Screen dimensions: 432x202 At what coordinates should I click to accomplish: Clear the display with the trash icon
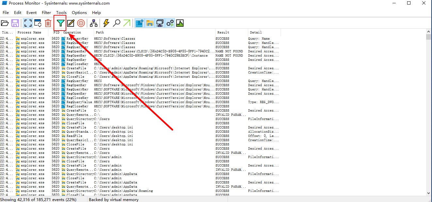48,23
